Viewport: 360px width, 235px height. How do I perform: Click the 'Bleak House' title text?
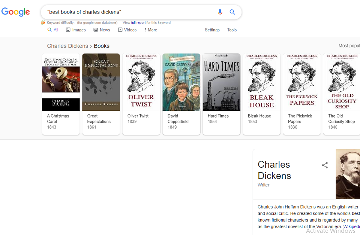[x=259, y=116]
